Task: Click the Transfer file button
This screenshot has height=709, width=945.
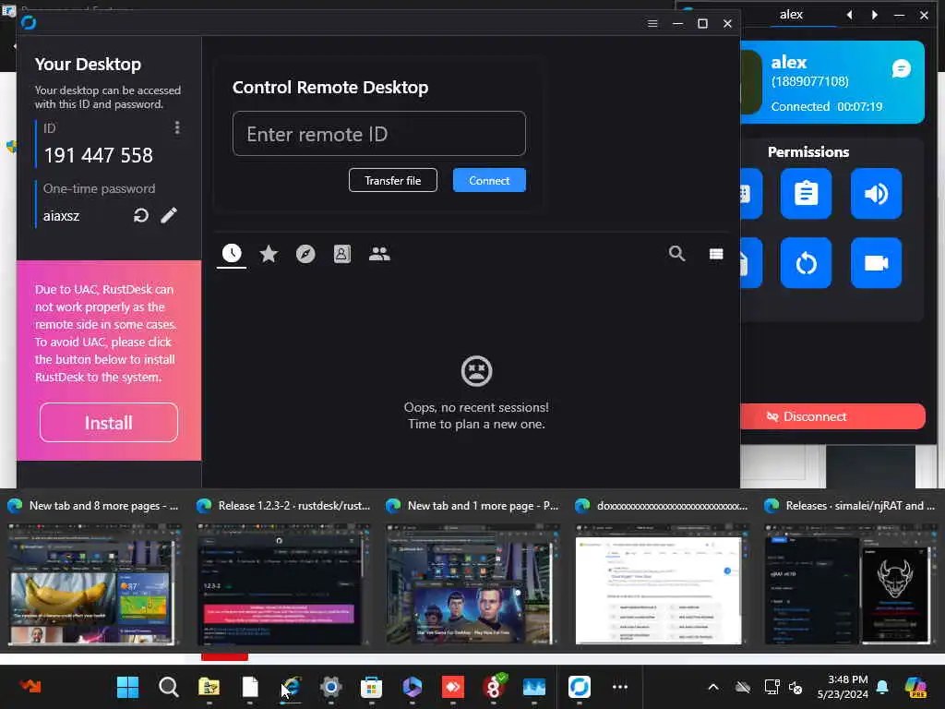Action: 393,180
